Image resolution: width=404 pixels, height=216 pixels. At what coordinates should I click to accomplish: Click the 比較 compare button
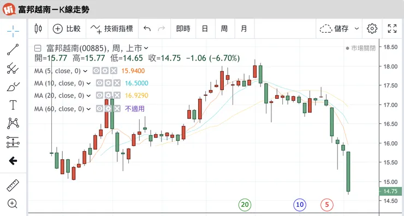pyautogui.click(x=67, y=28)
